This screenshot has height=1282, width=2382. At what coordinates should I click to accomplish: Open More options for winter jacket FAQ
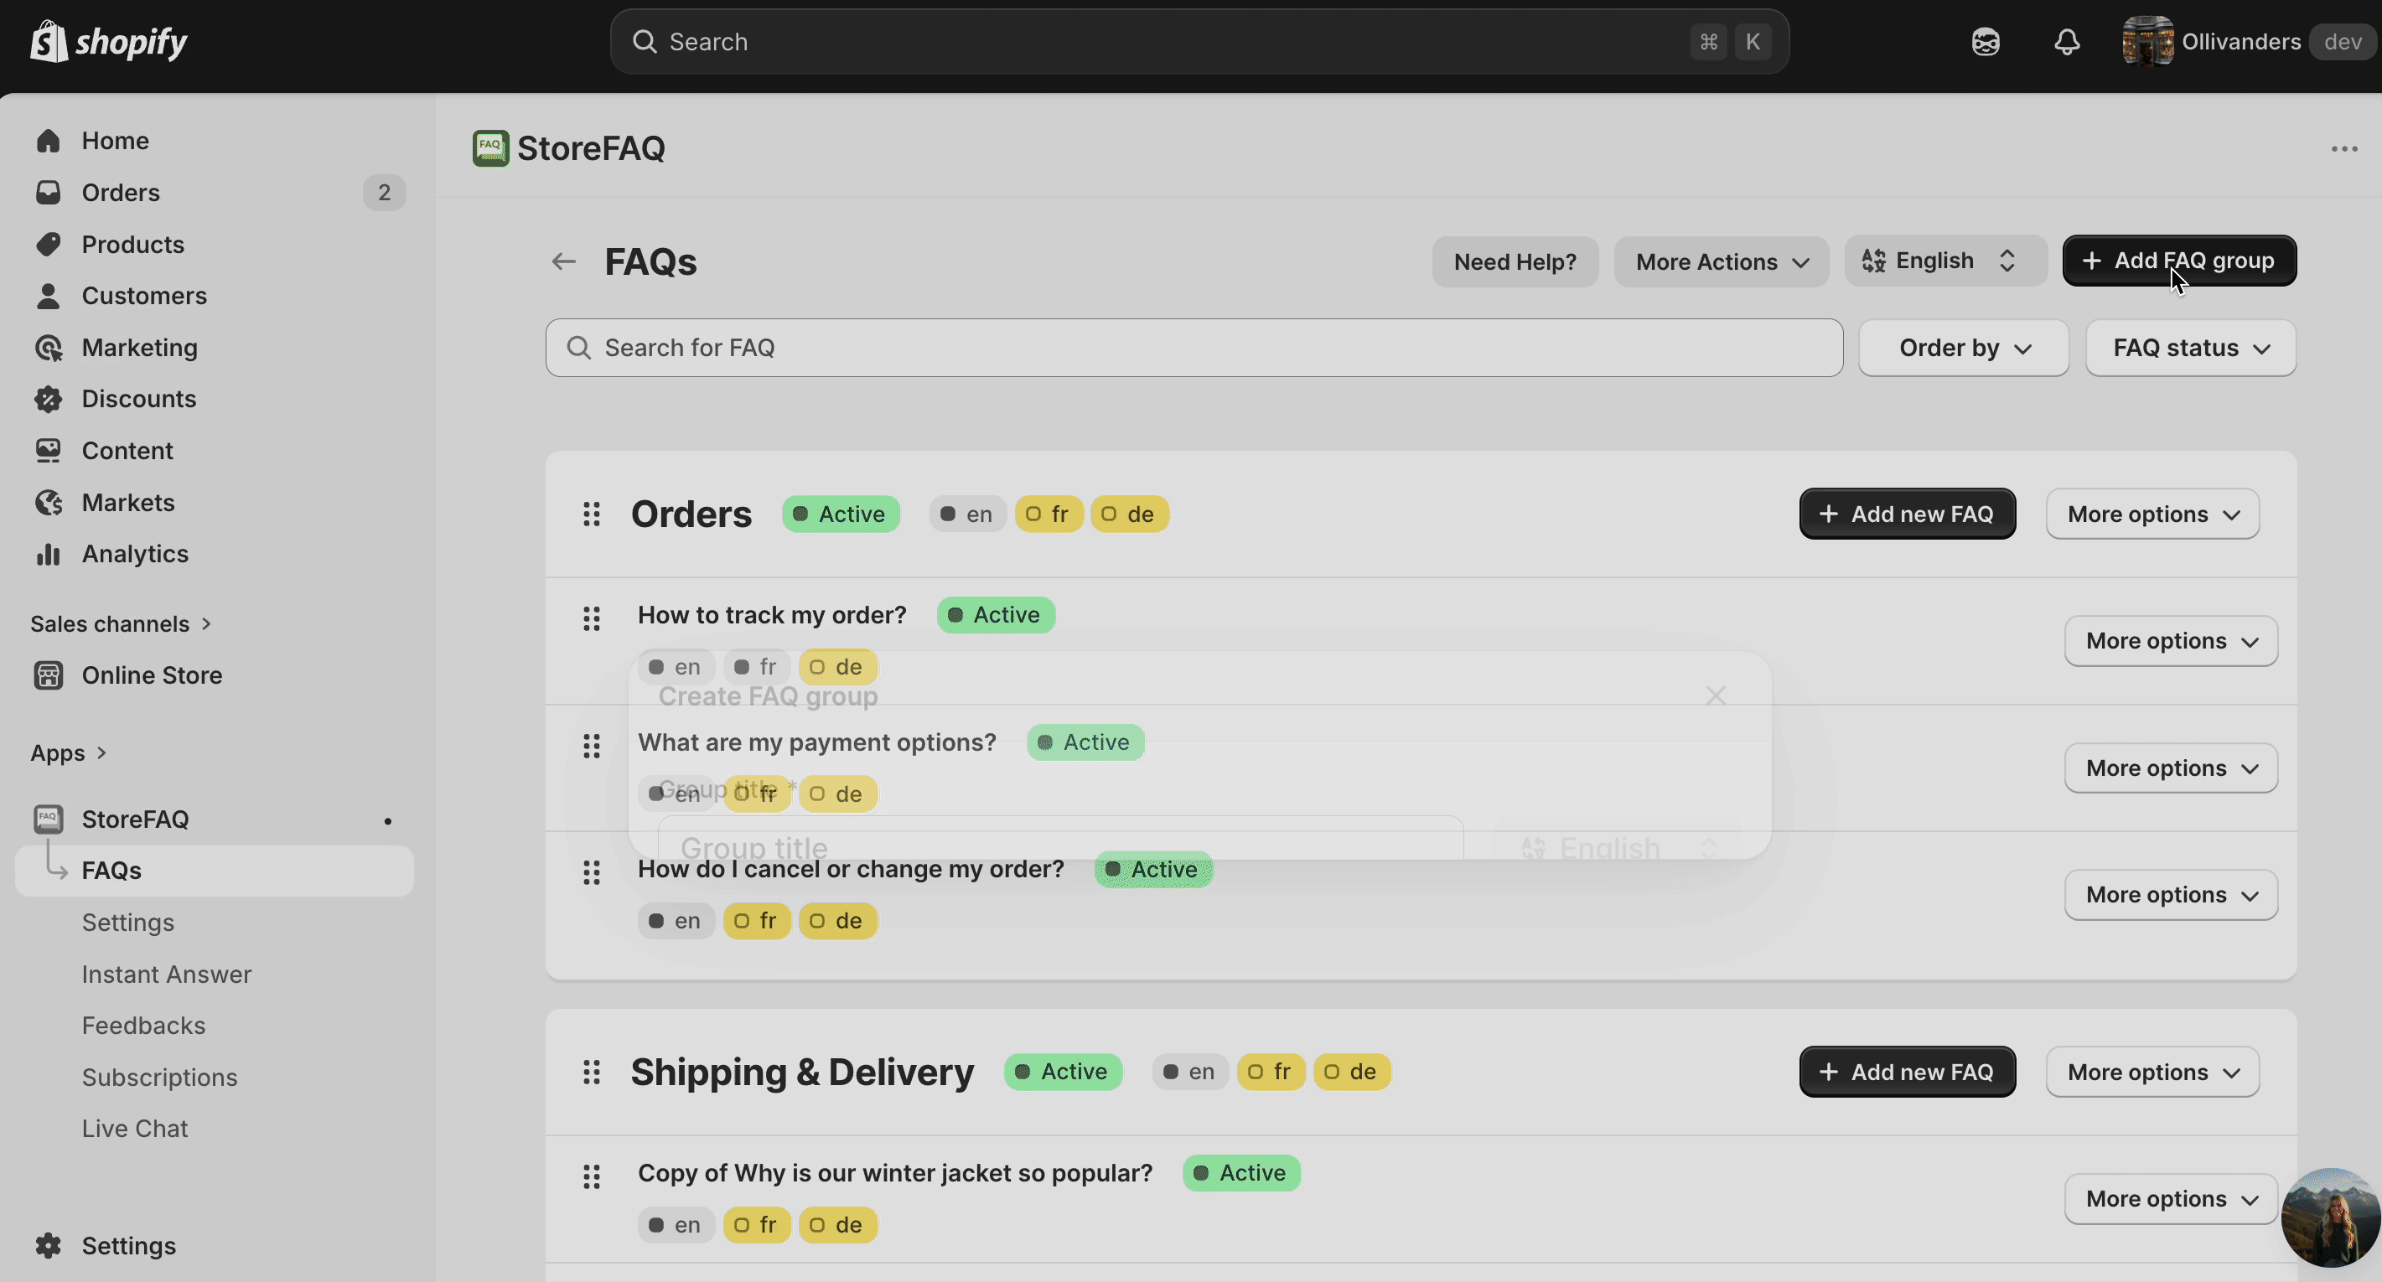pos(2171,1199)
